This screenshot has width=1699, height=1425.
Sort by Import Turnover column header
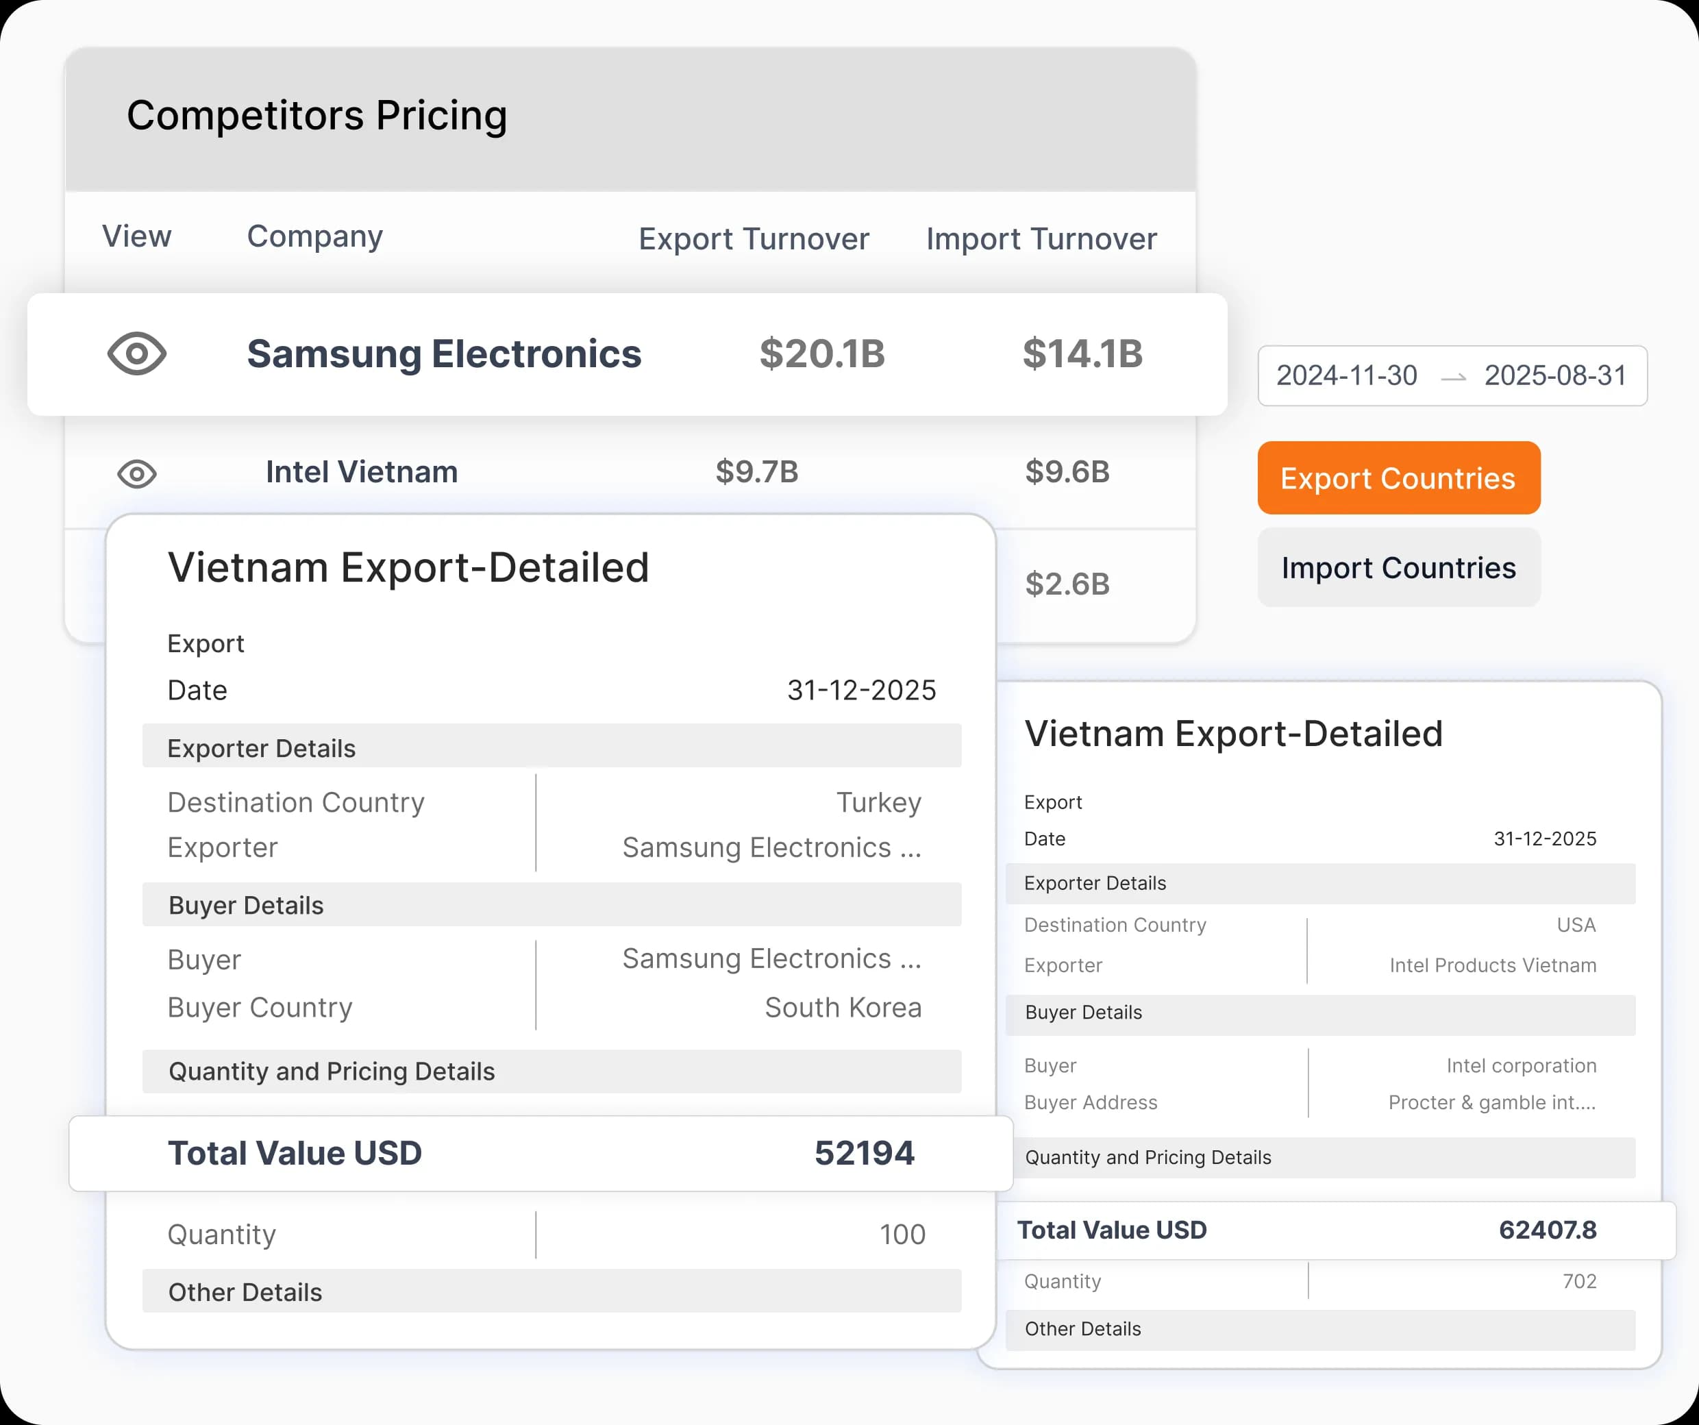tap(1041, 238)
